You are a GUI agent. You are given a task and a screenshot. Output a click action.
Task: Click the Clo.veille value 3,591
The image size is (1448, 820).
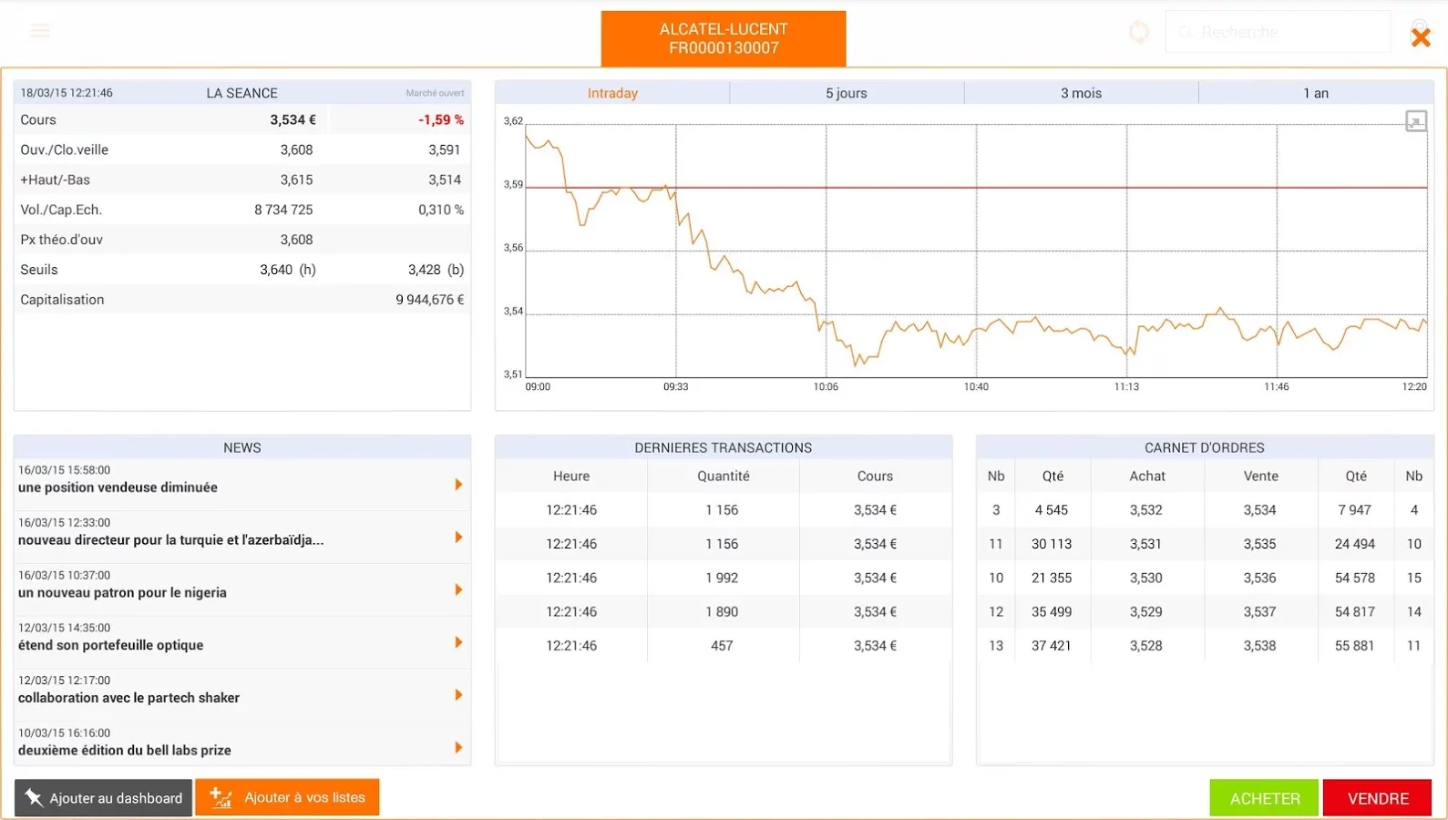tap(445, 149)
